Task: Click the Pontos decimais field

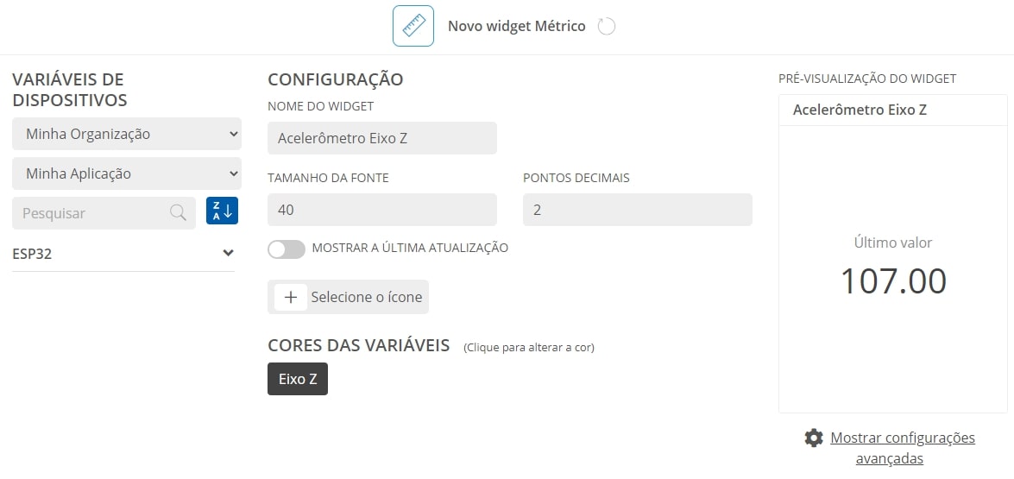Action: [638, 210]
